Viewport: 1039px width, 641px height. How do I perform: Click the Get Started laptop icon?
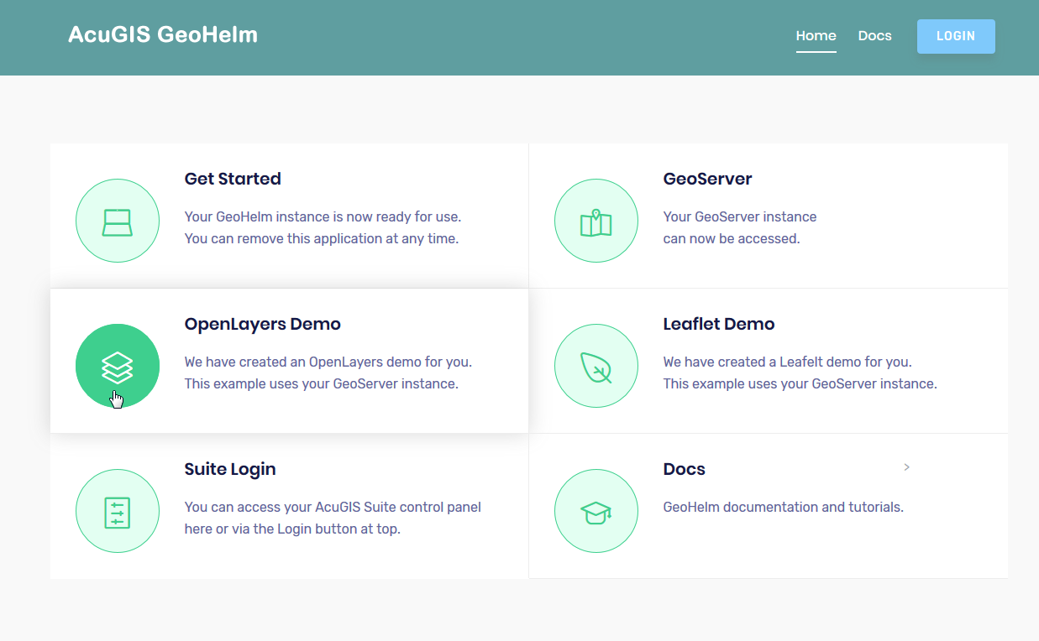pyautogui.click(x=118, y=221)
